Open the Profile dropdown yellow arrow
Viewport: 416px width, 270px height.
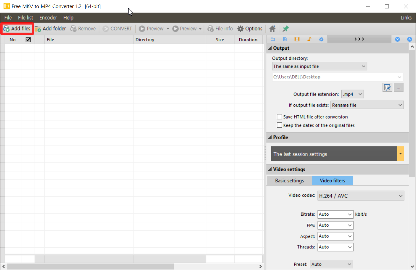[x=400, y=154]
